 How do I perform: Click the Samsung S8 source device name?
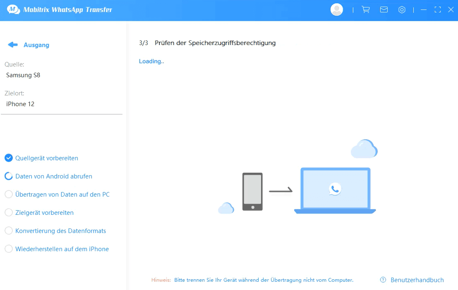point(23,75)
